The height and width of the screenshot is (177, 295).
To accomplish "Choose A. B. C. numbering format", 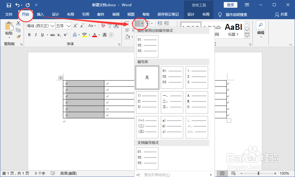I will (197, 102).
